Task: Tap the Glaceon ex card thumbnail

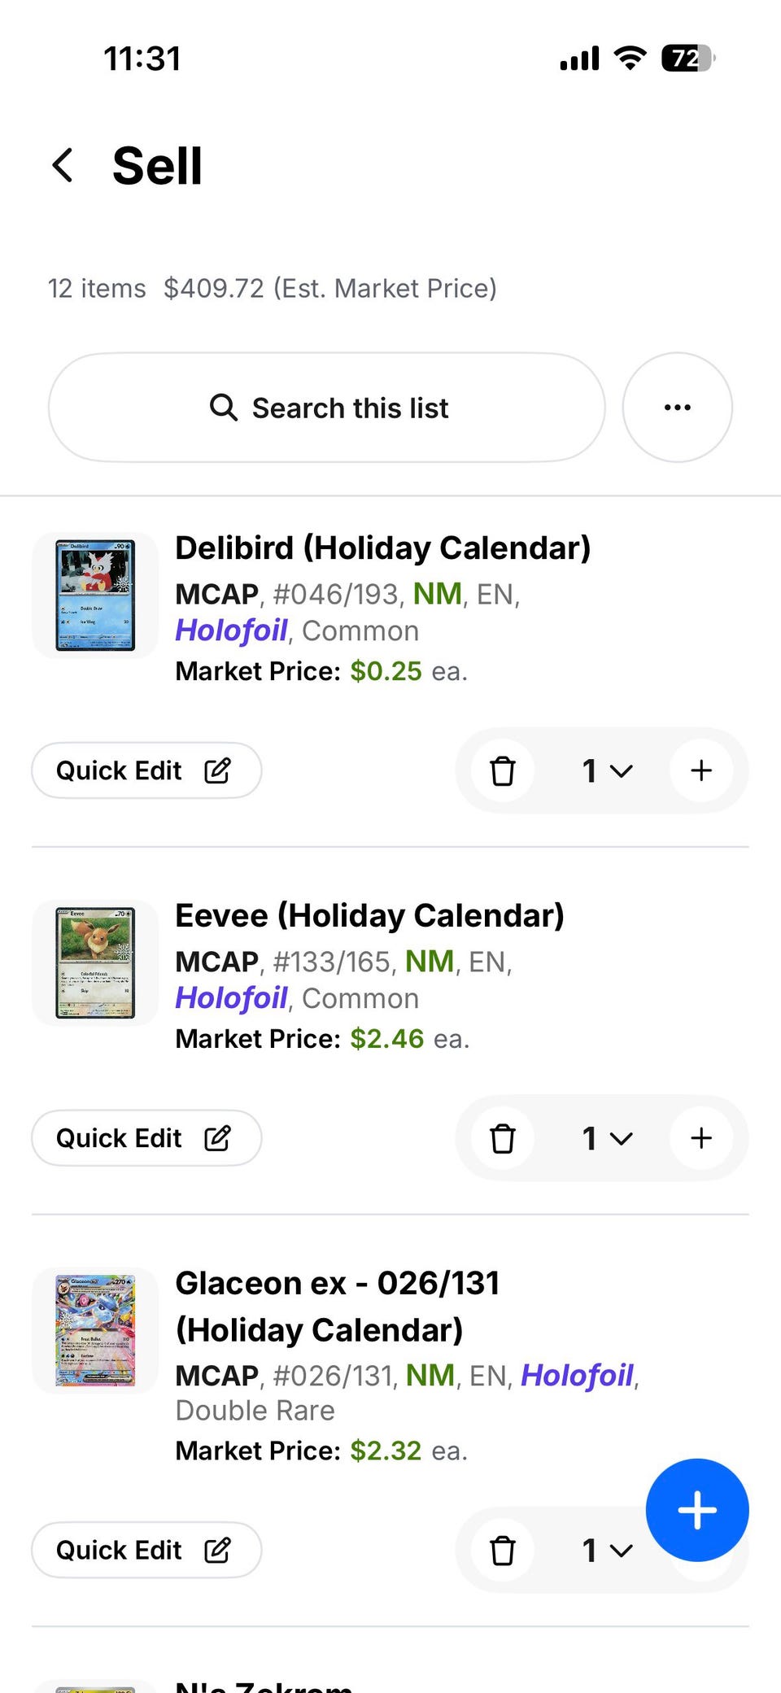Action: [95, 1331]
